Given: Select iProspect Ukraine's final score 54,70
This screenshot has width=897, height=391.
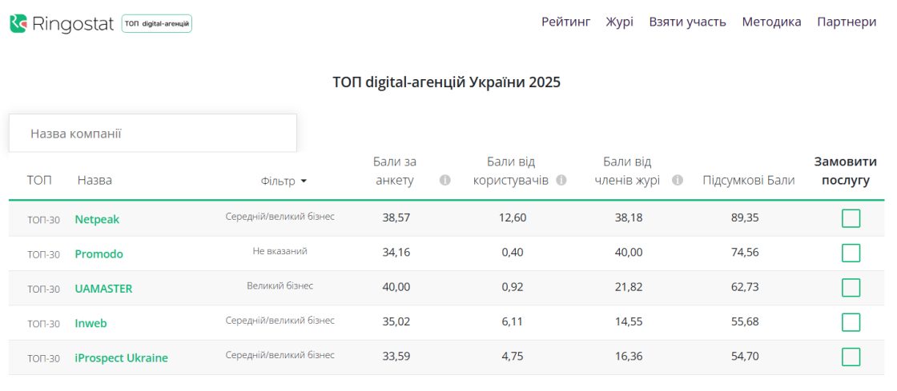Looking at the screenshot, I should click(745, 357).
